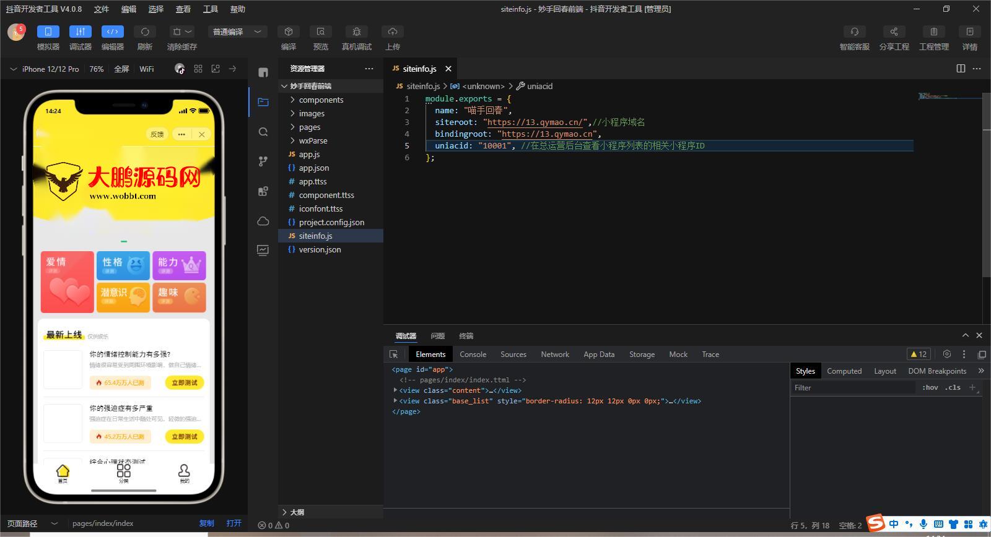
Task: Click the arrow icon in simulator bar
Action: click(x=233, y=69)
